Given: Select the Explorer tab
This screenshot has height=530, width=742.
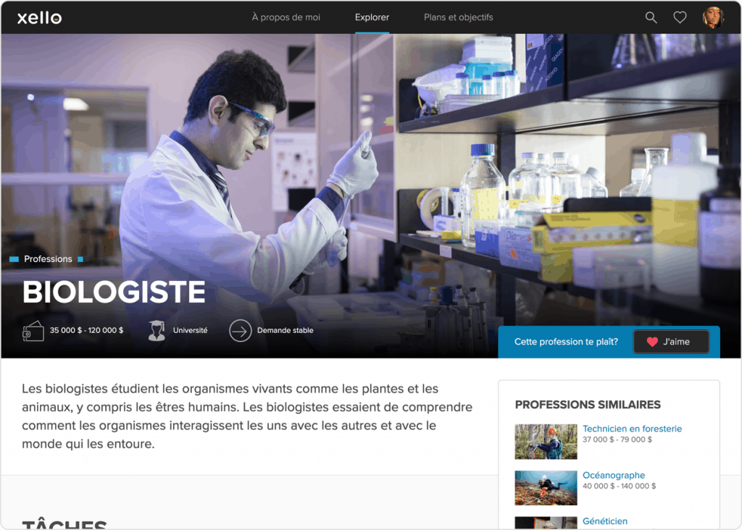Looking at the screenshot, I should [372, 17].
